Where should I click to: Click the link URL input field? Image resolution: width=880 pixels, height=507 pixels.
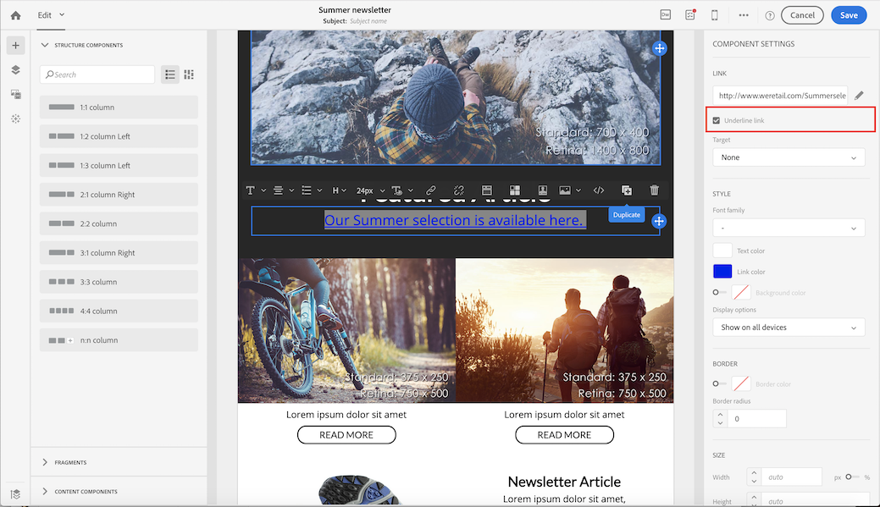780,96
